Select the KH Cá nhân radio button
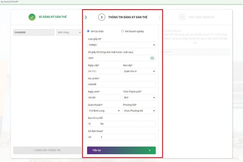Screen dimensions: 243x162 88,31
